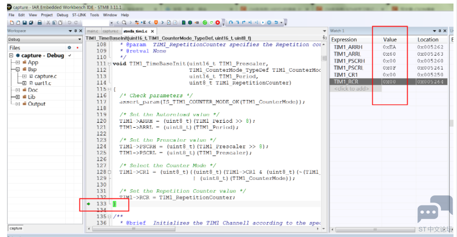
Task: Click the Redo arrow icon
Action: [76, 23]
